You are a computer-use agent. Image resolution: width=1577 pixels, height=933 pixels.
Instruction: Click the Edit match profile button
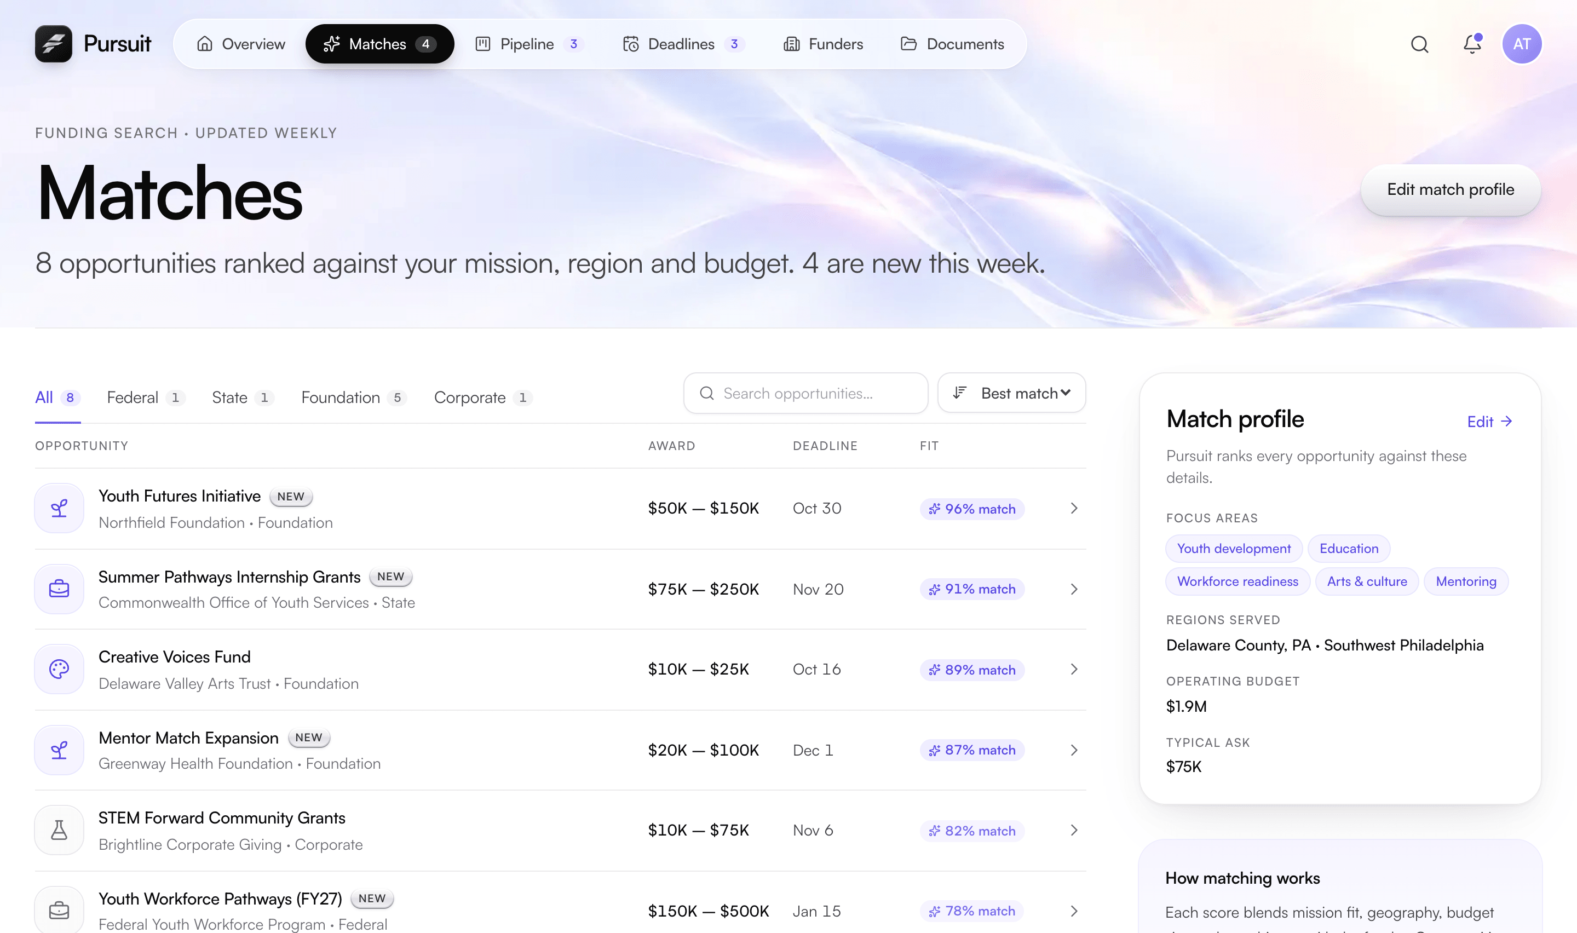(1450, 189)
